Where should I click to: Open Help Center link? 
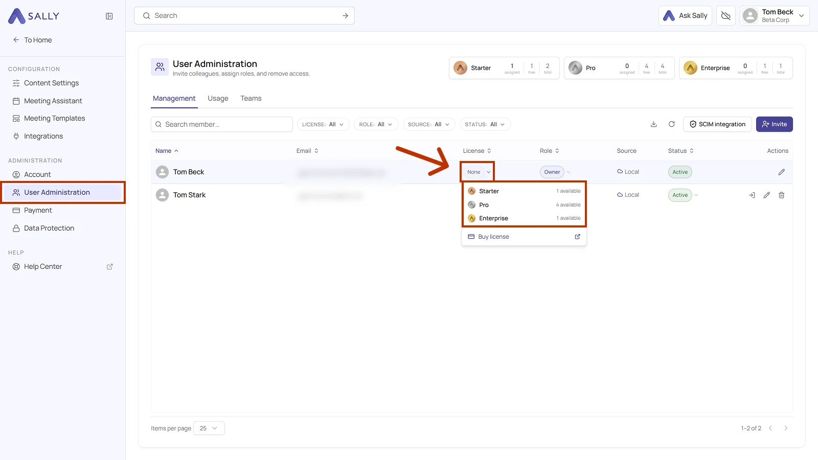43,266
